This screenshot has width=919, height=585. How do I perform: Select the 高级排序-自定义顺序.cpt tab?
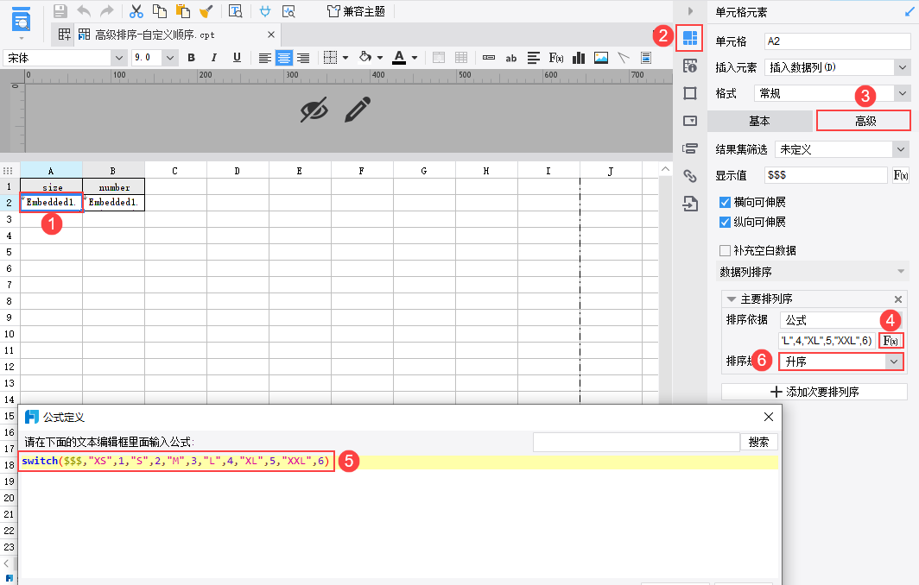[x=155, y=35]
